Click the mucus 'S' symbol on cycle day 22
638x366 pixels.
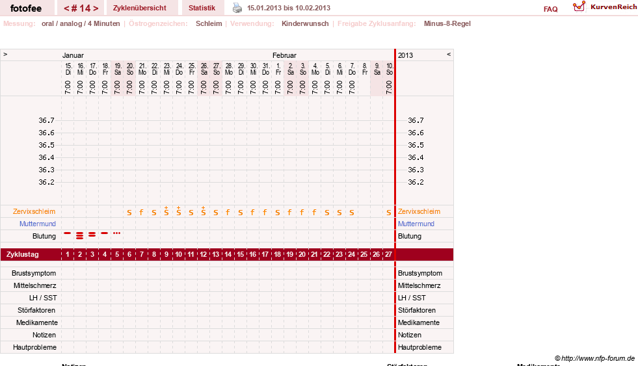click(326, 213)
